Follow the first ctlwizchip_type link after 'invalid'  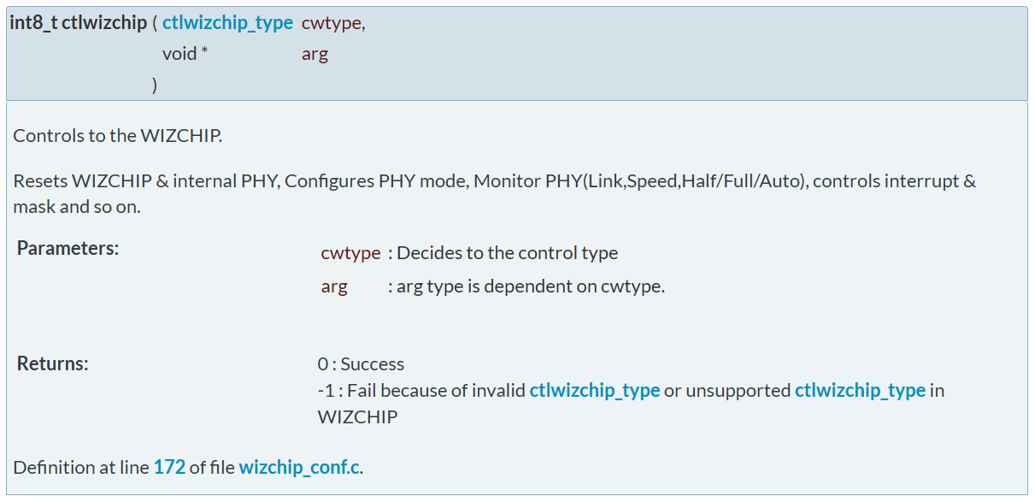595,390
